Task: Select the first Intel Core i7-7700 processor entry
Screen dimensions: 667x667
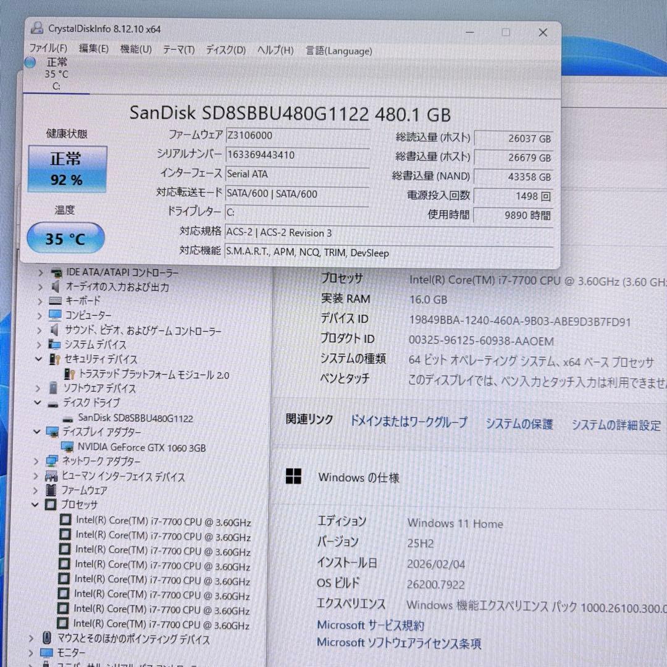Action: click(163, 521)
